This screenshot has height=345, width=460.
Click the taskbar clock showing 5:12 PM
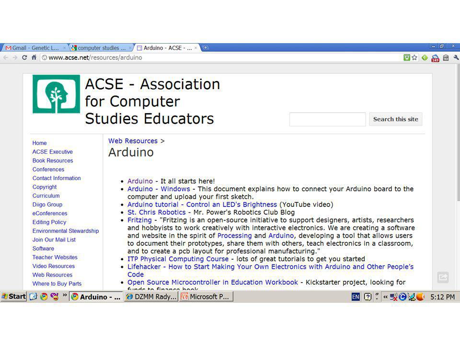click(x=442, y=297)
